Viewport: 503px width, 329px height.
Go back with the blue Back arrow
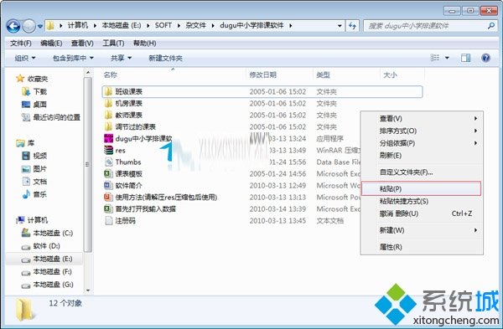13,26
